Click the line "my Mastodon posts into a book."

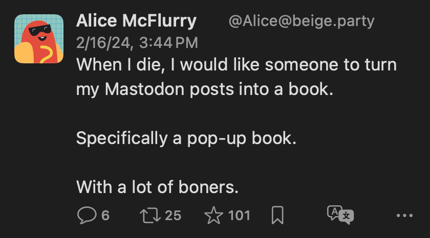(205, 89)
